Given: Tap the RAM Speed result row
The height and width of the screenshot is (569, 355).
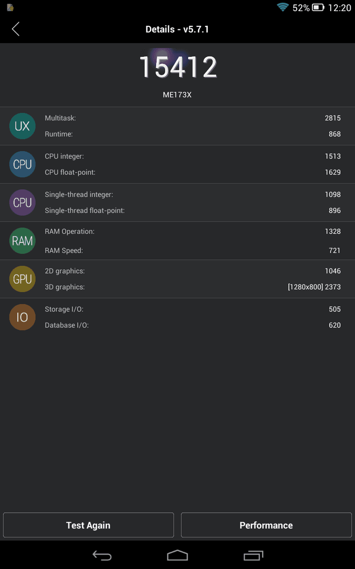Looking at the screenshot, I should 192,250.
